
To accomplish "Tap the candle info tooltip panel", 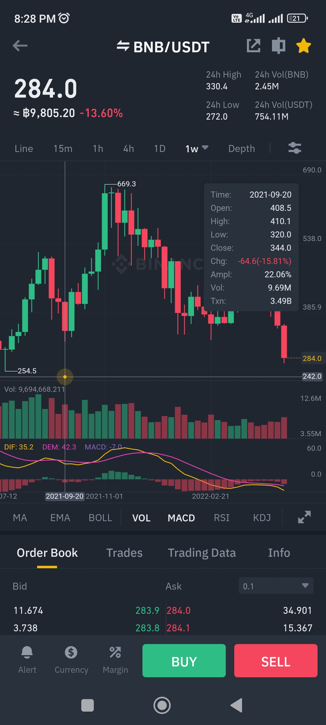I will coord(251,247).
